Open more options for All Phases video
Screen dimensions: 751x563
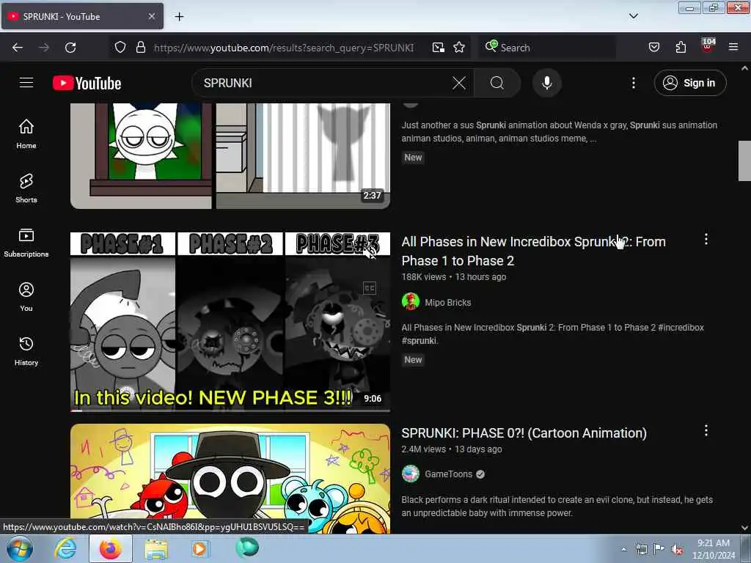click(706, 240)
